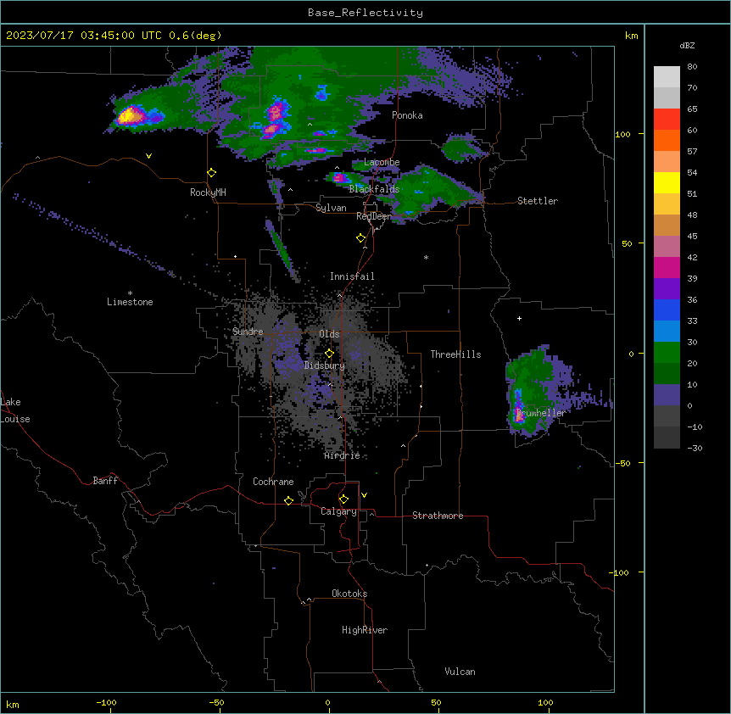Click the Vulcan label
Screen dimensions: 731x714
click(460, 672)
